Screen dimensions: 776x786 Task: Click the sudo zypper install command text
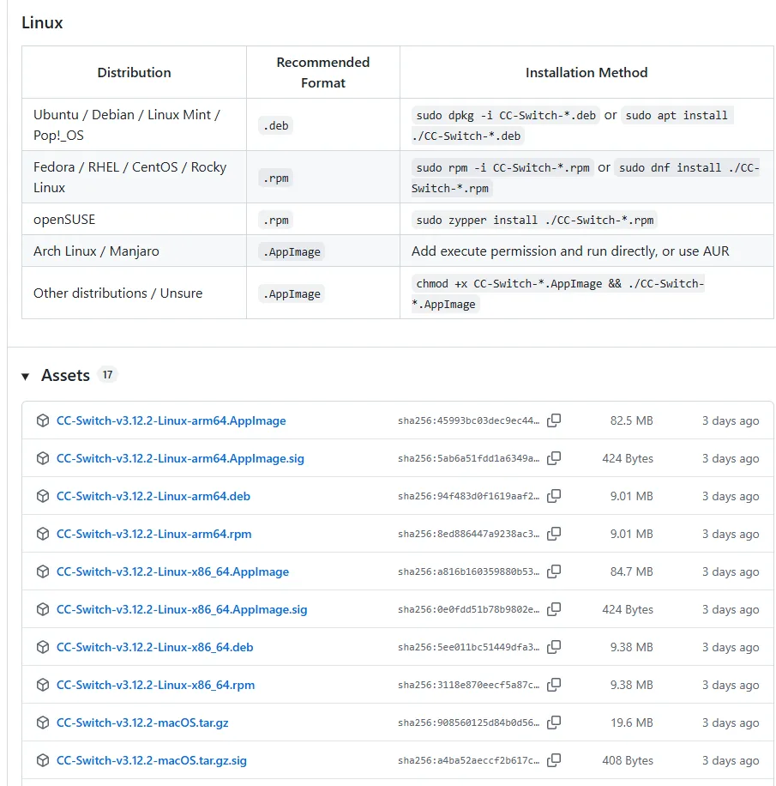click(535, 220)
